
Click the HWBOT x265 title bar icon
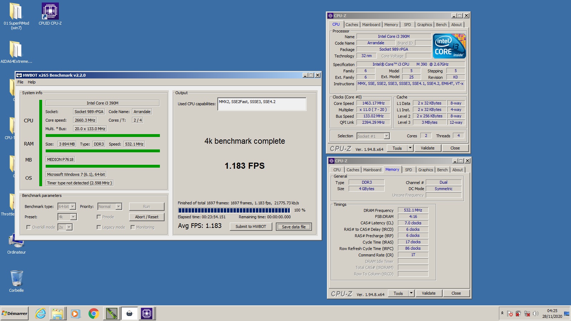tap(19, 75)
